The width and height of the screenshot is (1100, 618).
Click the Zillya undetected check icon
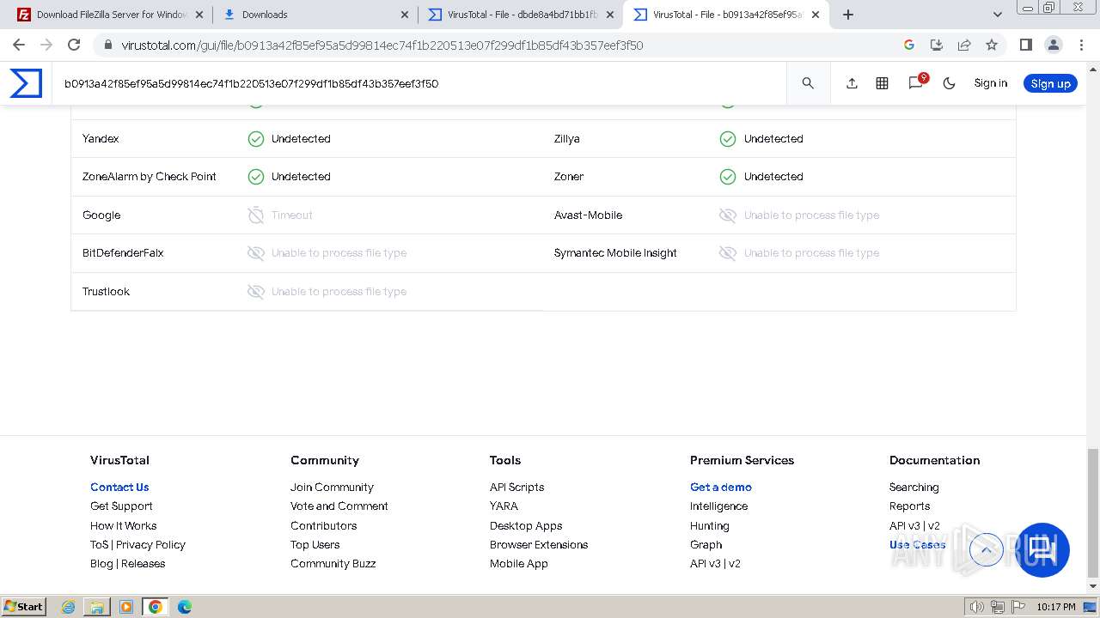click(x=728, y=139)
